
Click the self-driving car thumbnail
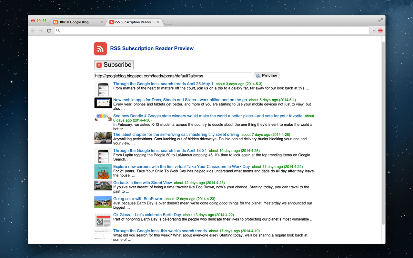click(103, 138)
